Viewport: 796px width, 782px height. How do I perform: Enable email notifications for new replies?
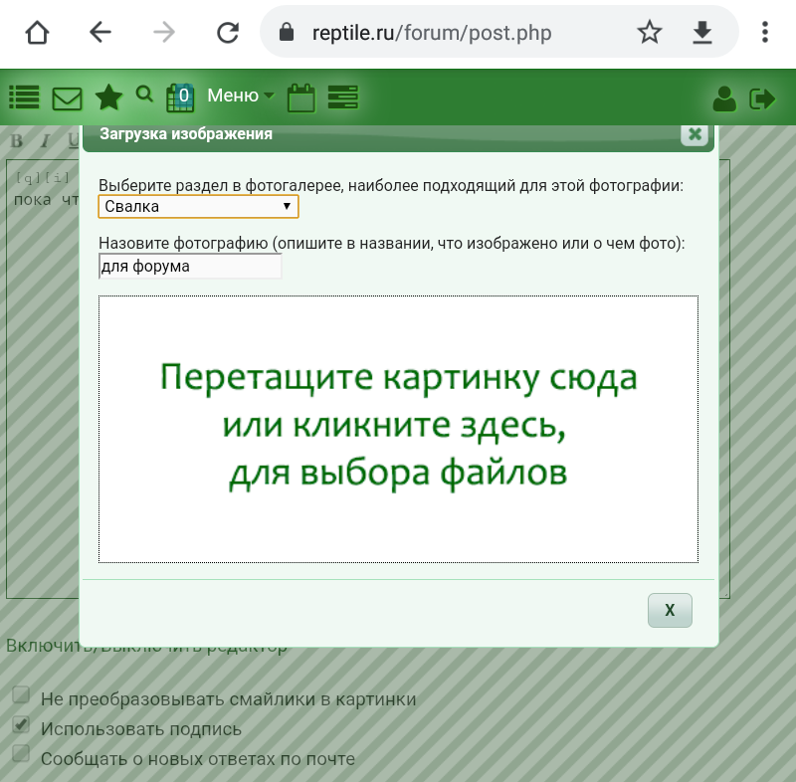pyautogui.click(x=21, y=754)
